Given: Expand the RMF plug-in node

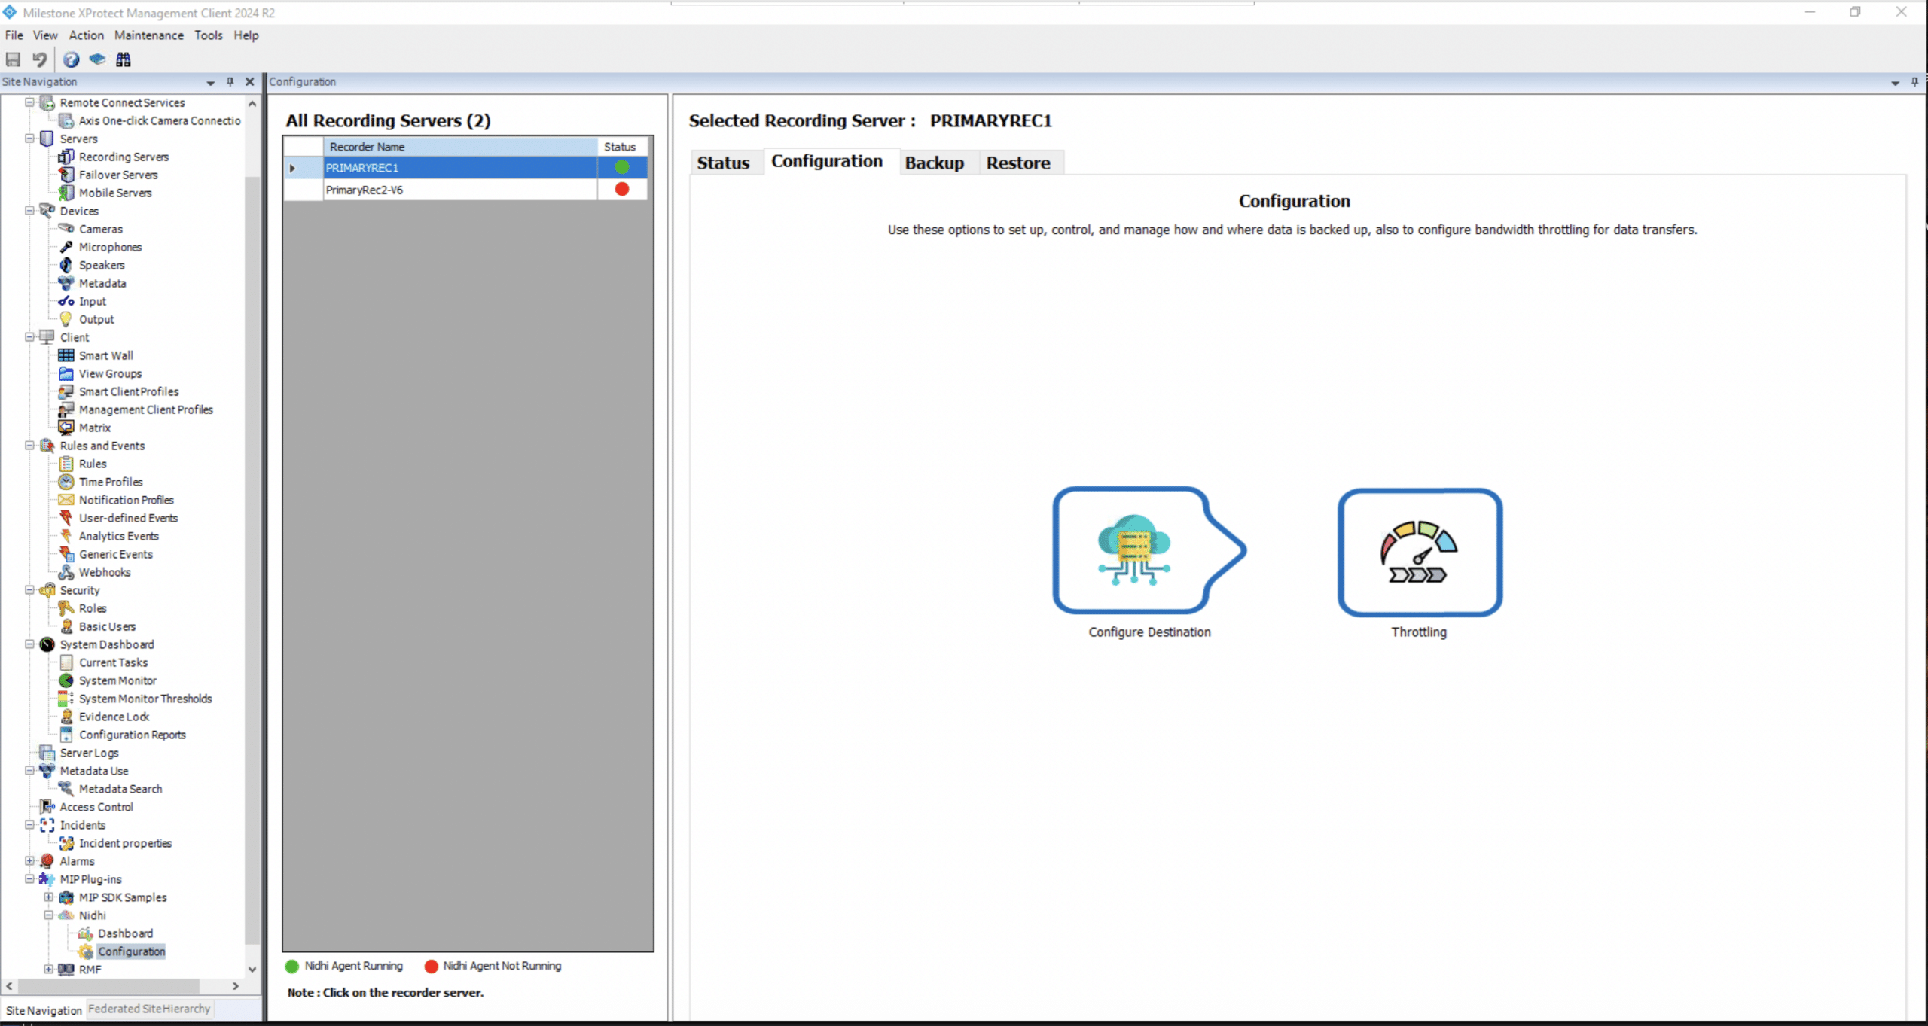Looking at the screenshot, I should click(x=47, y=970).
